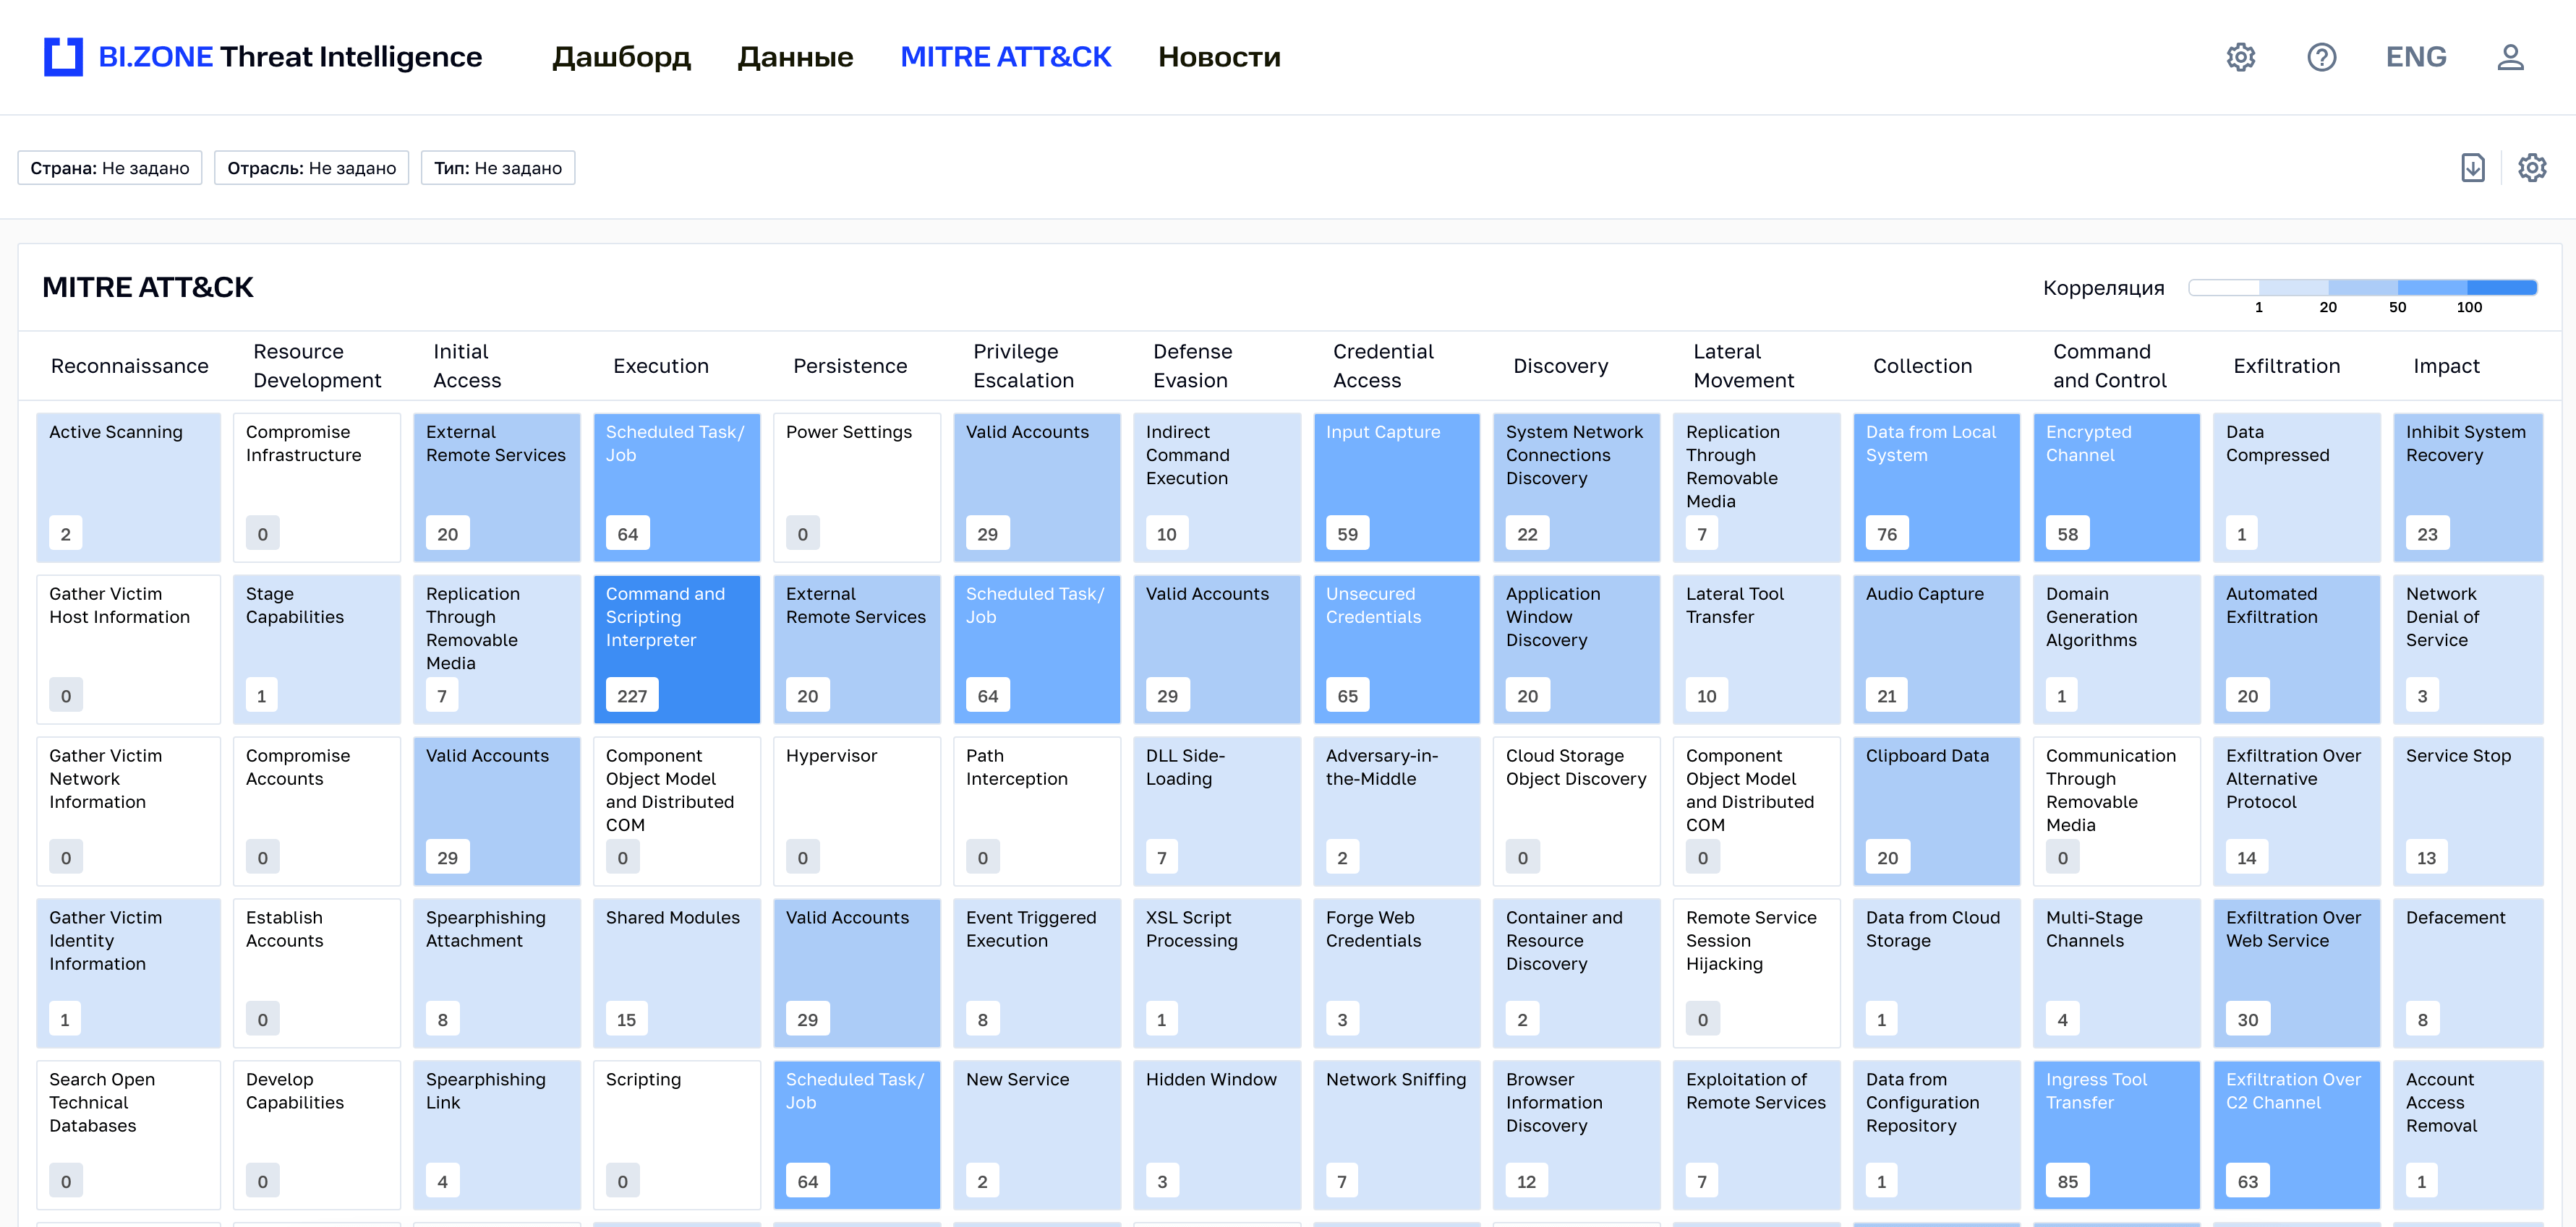This screenshot has height=1227, width=2576.
Task: Click the Credential Access column header
Action: tap(1383, 366)
